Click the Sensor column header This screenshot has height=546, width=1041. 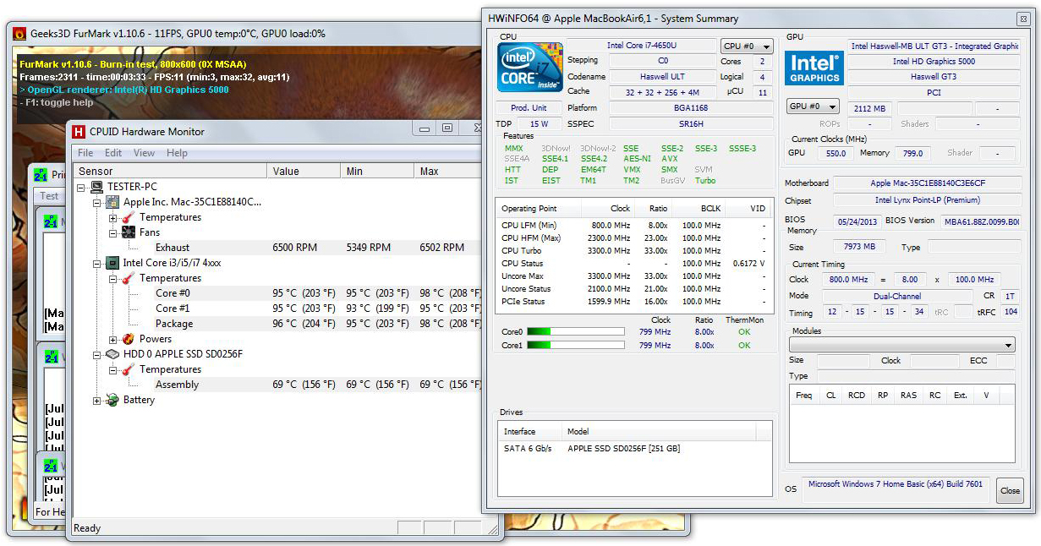(169, 171)
